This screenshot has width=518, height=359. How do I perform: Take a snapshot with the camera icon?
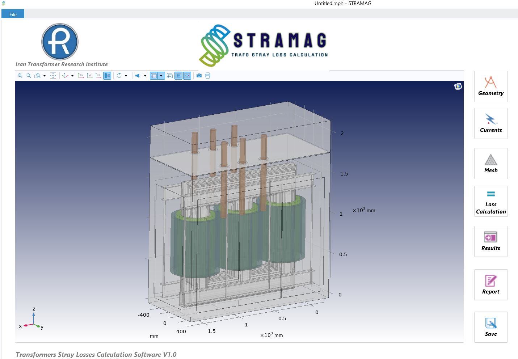click(199, 76)
